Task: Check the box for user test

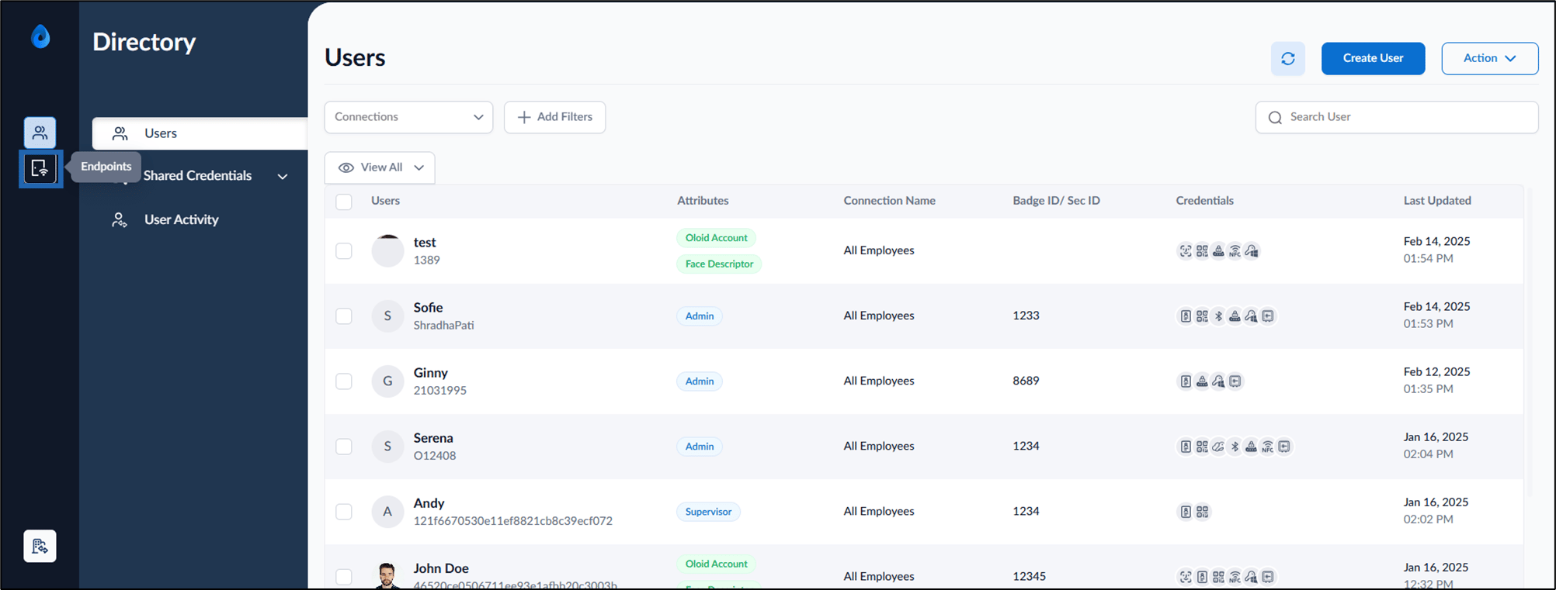Action: tap(344, 250)
